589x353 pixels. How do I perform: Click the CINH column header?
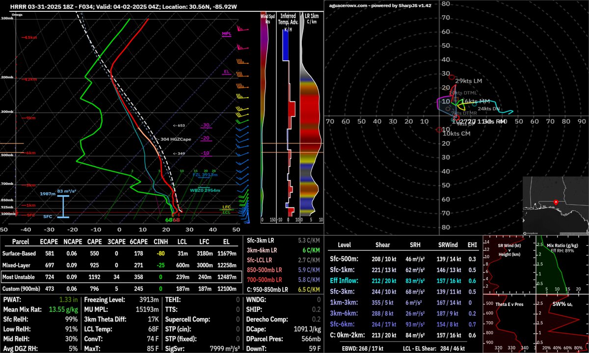point(161,242)
